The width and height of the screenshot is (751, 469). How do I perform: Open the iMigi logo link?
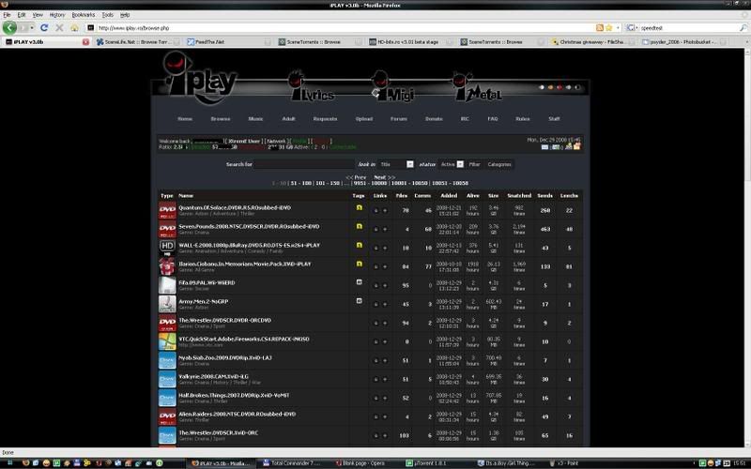pyautogui.click(x=393, y=86)
